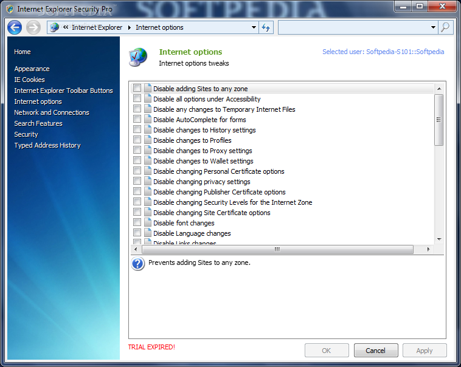This screenshot has width=461, height=367.
Task: Click the app icon in the title bar
Action: (x=10, y=9)
